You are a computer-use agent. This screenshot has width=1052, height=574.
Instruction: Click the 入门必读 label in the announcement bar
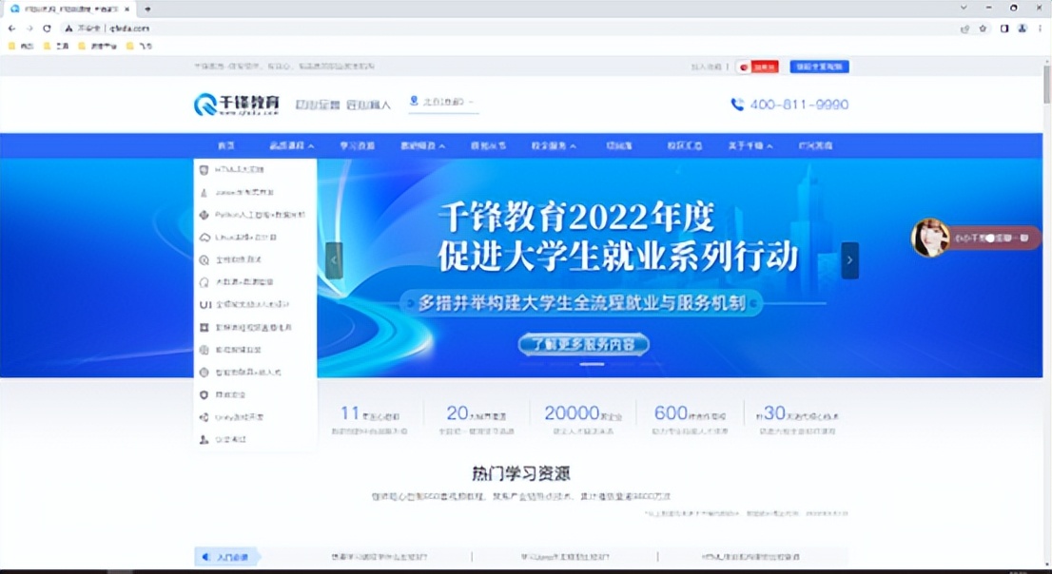pyautogui.click(x=232, y=557)
